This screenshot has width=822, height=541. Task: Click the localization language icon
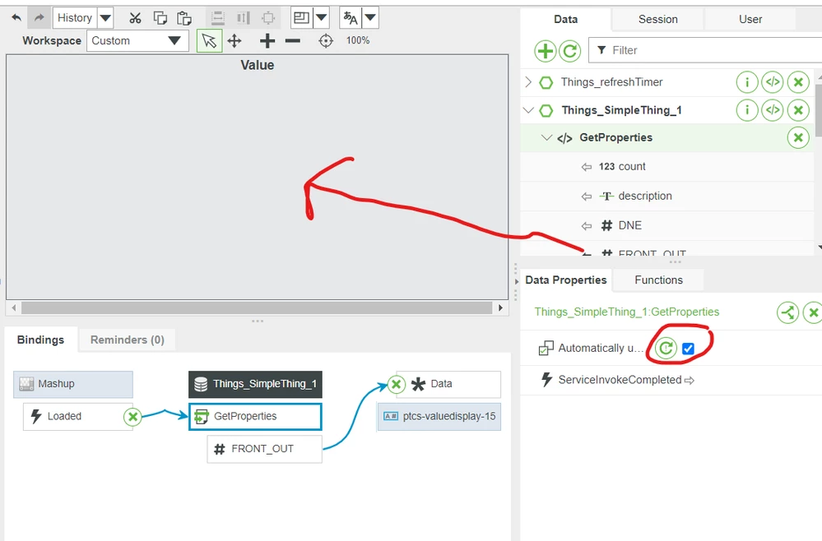pos(351,18)
